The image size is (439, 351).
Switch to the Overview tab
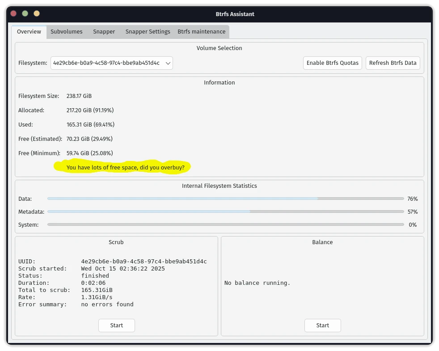click(x=29, y=32)
